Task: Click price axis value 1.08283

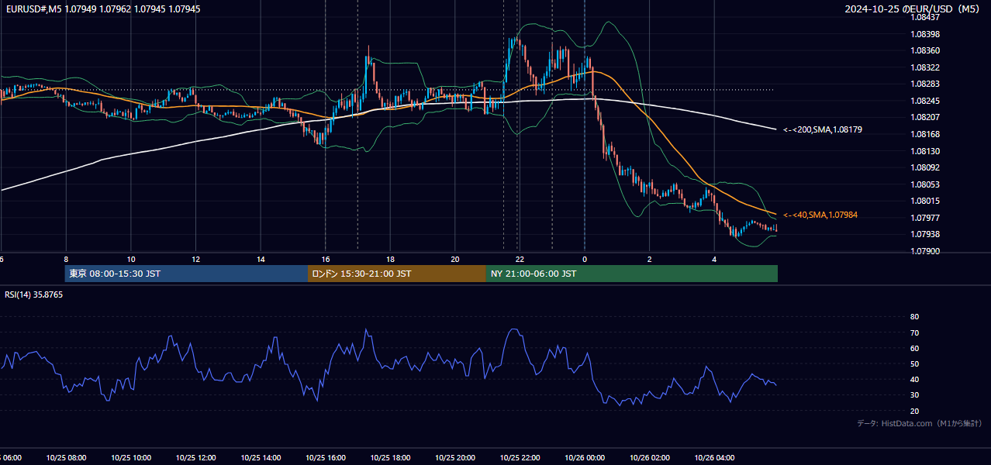Action: 924,84
